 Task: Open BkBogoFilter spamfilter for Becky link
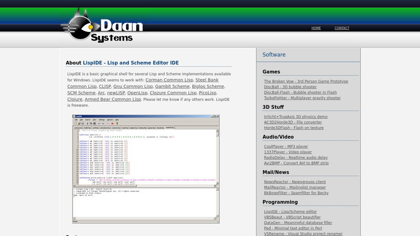tap(296, 193)
